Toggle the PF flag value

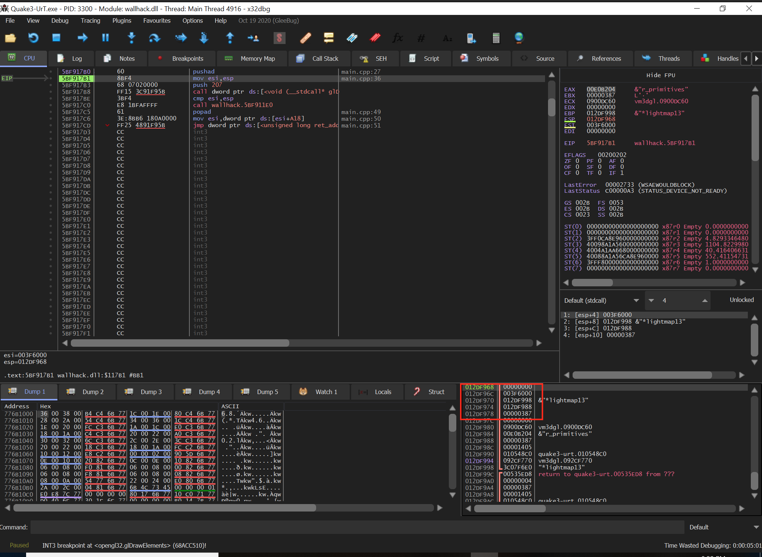(x=599, y=161)
